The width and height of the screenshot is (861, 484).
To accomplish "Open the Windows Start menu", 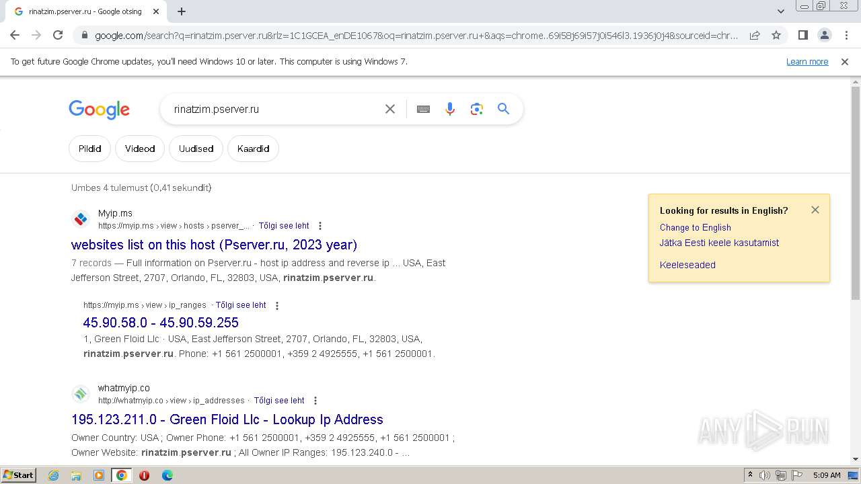I will point(19,475).
